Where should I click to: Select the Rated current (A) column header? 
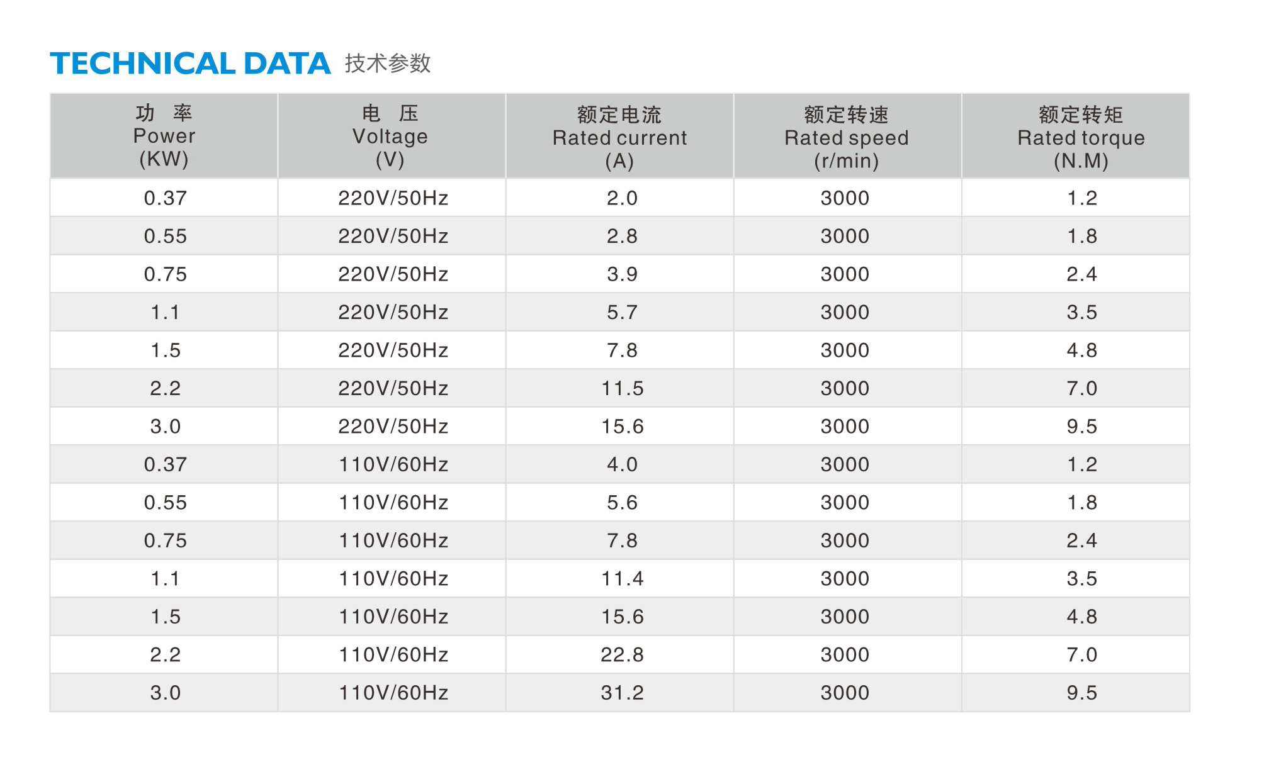point(619,136)
